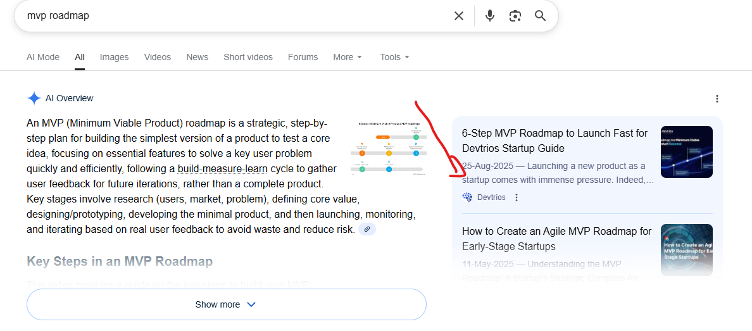
Task: Switch to the Images tab
Action: 114,57
